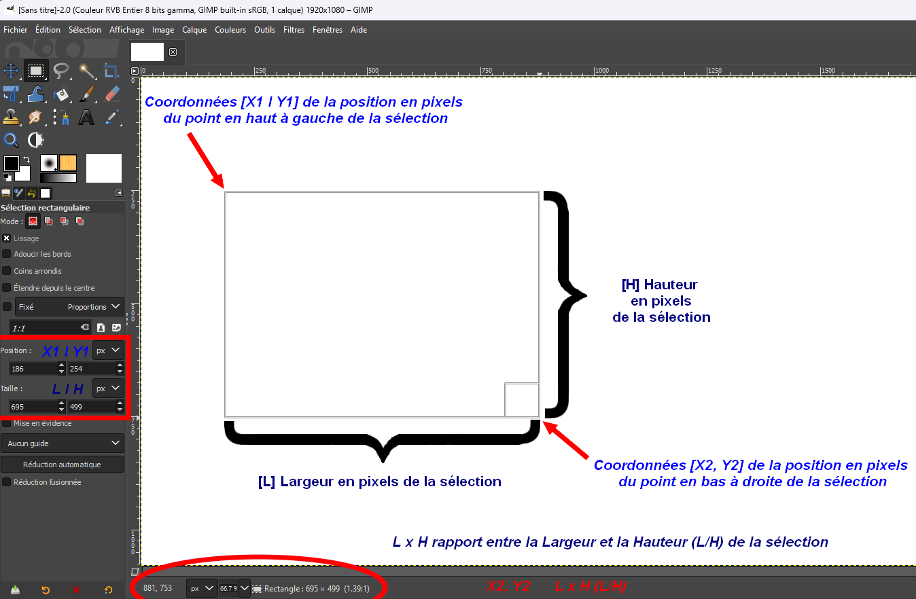Open the Undo History tab

point(32,194)
